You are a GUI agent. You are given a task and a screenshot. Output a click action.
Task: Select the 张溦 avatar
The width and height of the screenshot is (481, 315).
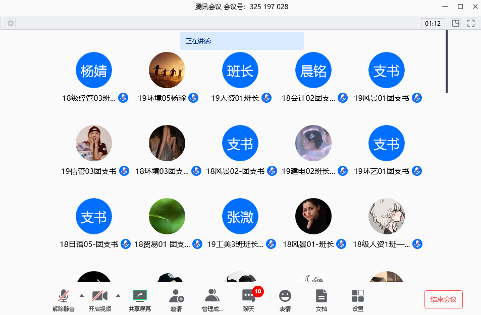click(240, 216)
